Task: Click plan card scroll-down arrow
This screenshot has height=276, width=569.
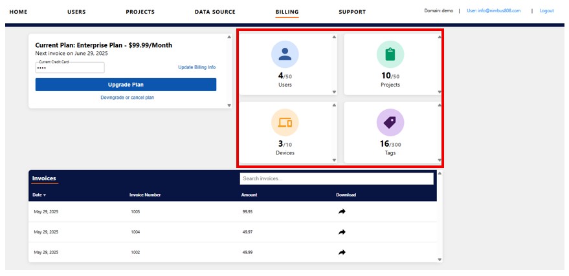Action: click(x=229, y=105)
